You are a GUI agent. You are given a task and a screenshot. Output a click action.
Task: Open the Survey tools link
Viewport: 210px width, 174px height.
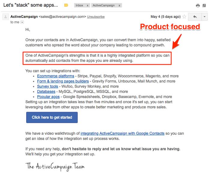click(x=47, y=86)
